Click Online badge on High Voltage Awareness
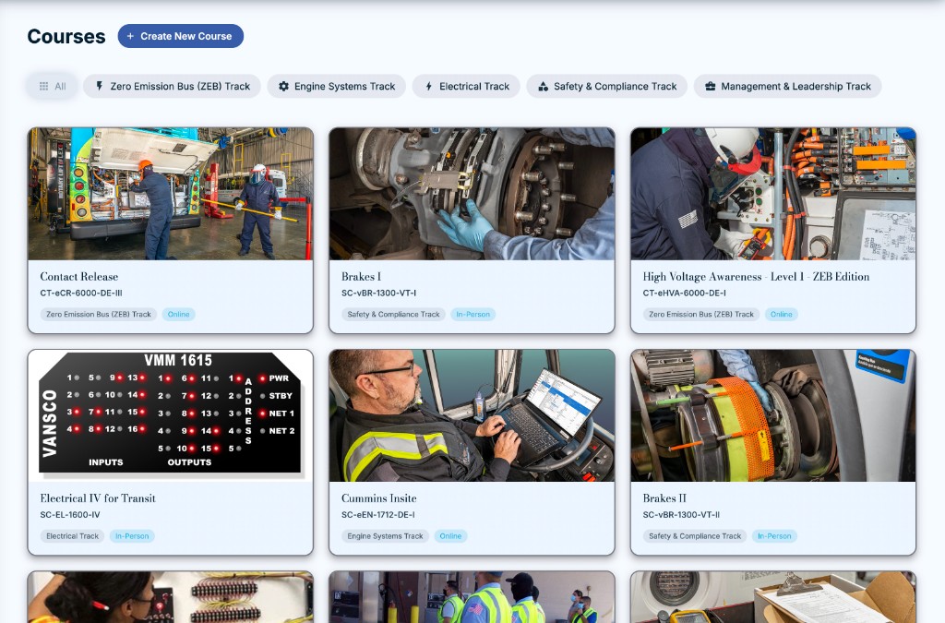 click(781, 315)
